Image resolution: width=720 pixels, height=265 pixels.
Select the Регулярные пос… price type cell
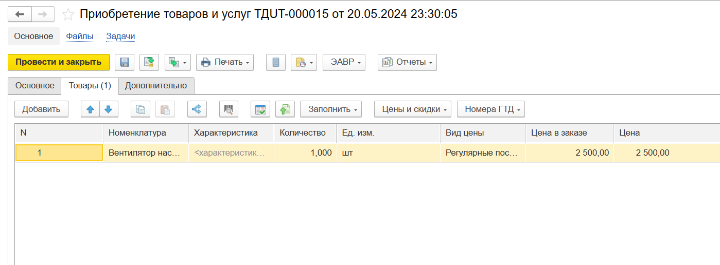[483, 153]
